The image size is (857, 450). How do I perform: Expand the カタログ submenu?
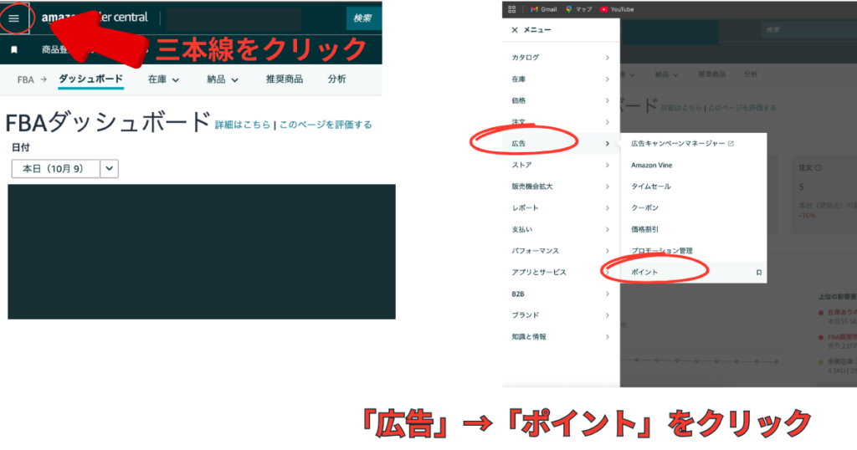(x=560, y=57)
